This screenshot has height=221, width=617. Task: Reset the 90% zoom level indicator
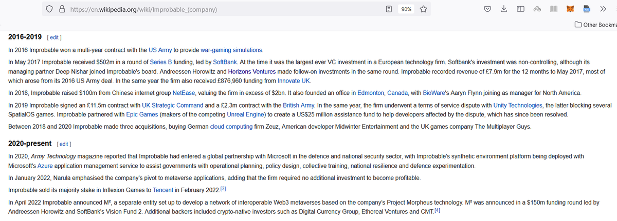point(406,9)
